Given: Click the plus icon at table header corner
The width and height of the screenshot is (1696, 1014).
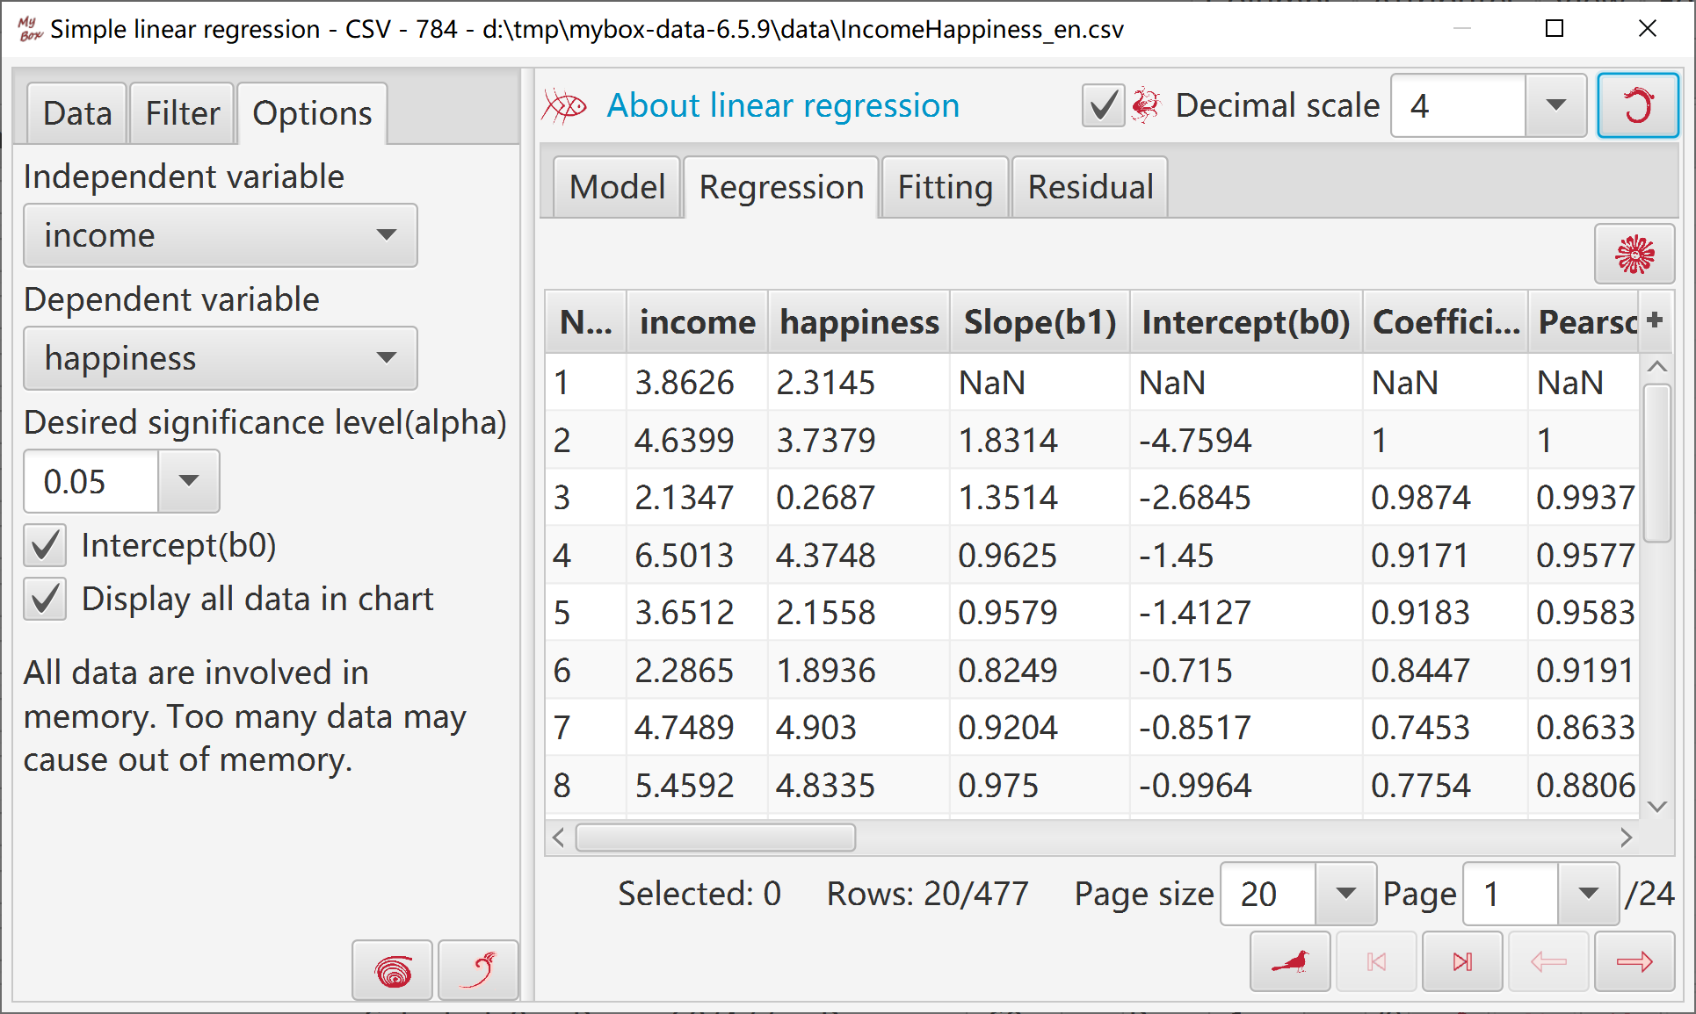Looking at the screenshot, I should [x=1656, y=320].
